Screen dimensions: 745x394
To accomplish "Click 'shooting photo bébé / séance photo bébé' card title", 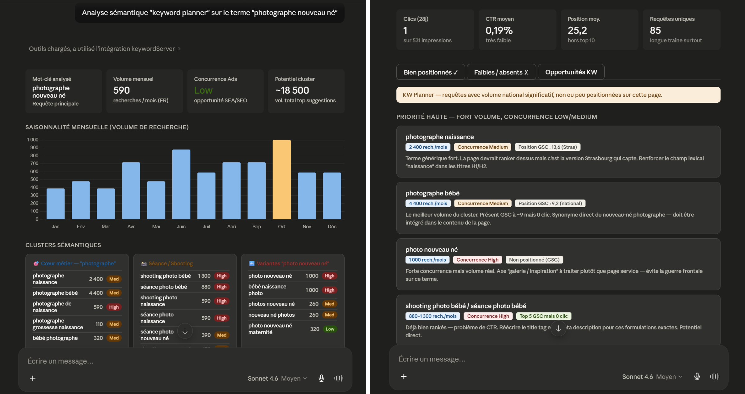I will point(466,306).
